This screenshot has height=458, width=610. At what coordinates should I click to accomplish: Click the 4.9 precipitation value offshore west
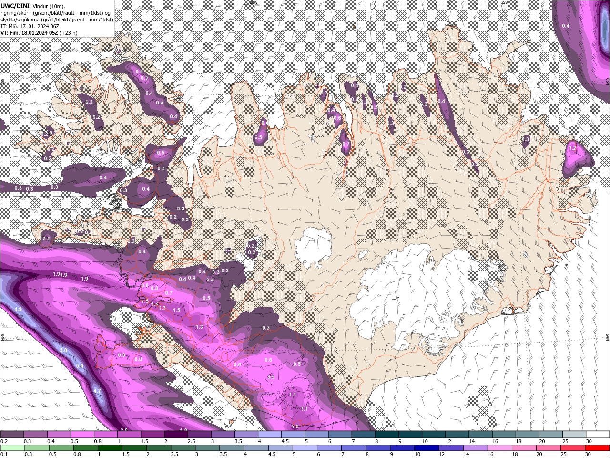[x=18, y=310]
